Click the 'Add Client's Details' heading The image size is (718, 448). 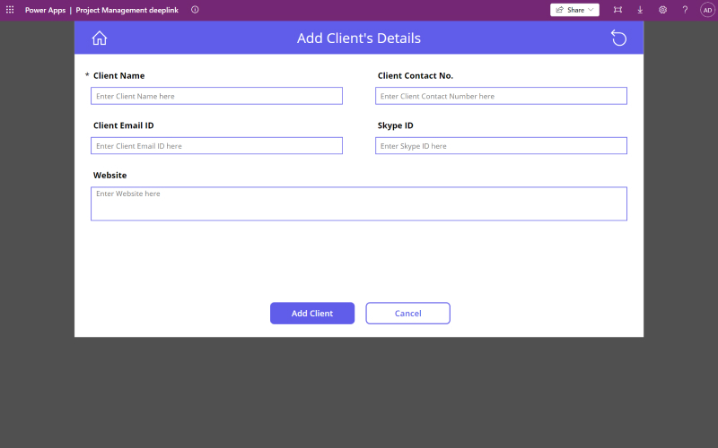(x=358, y=38)
